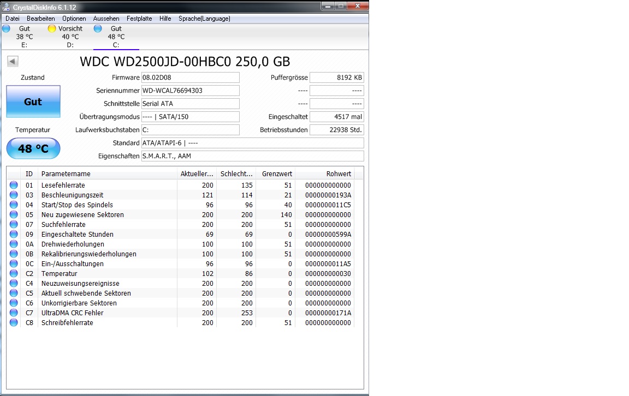Click raw value 0000000011C5

click(328, 205)
